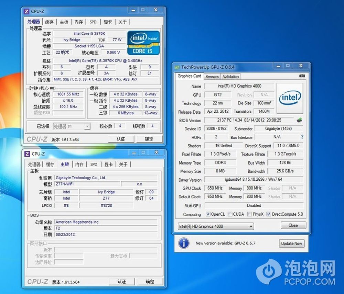Viewport: 344px width, 294px height.
Task: Open the 缓存 tab in top CPU-Z window
Action: coord(49,22)
